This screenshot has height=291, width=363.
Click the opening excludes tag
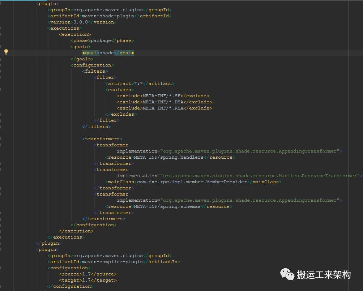coord(119,90)
